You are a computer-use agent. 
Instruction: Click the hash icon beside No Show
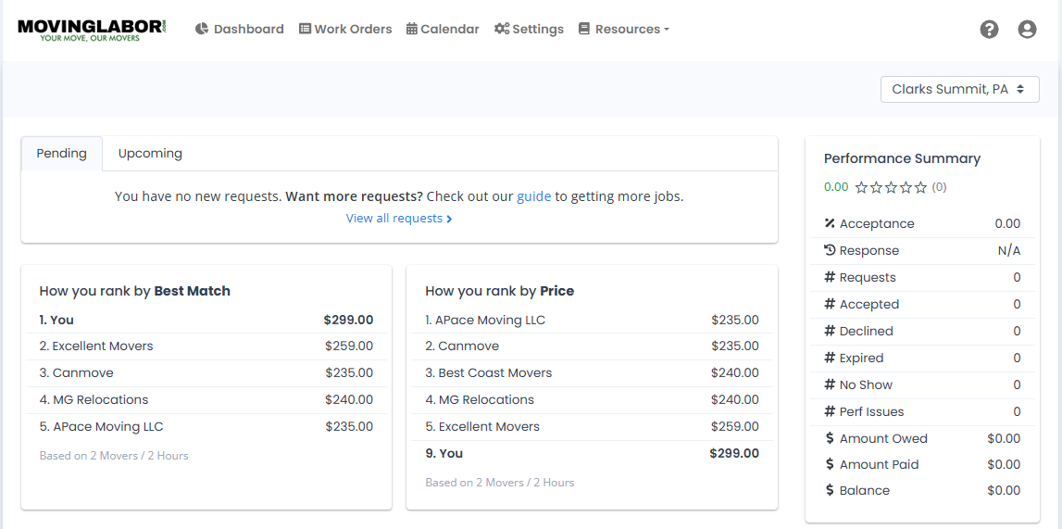coord(830,384)
